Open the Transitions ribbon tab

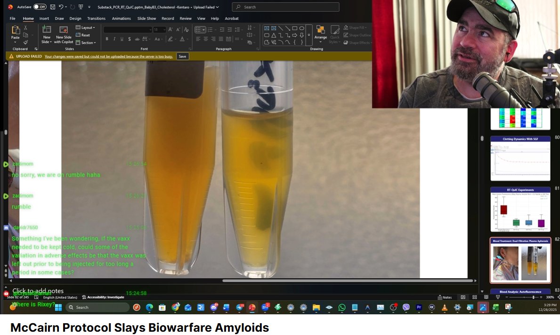click(97, 18)
